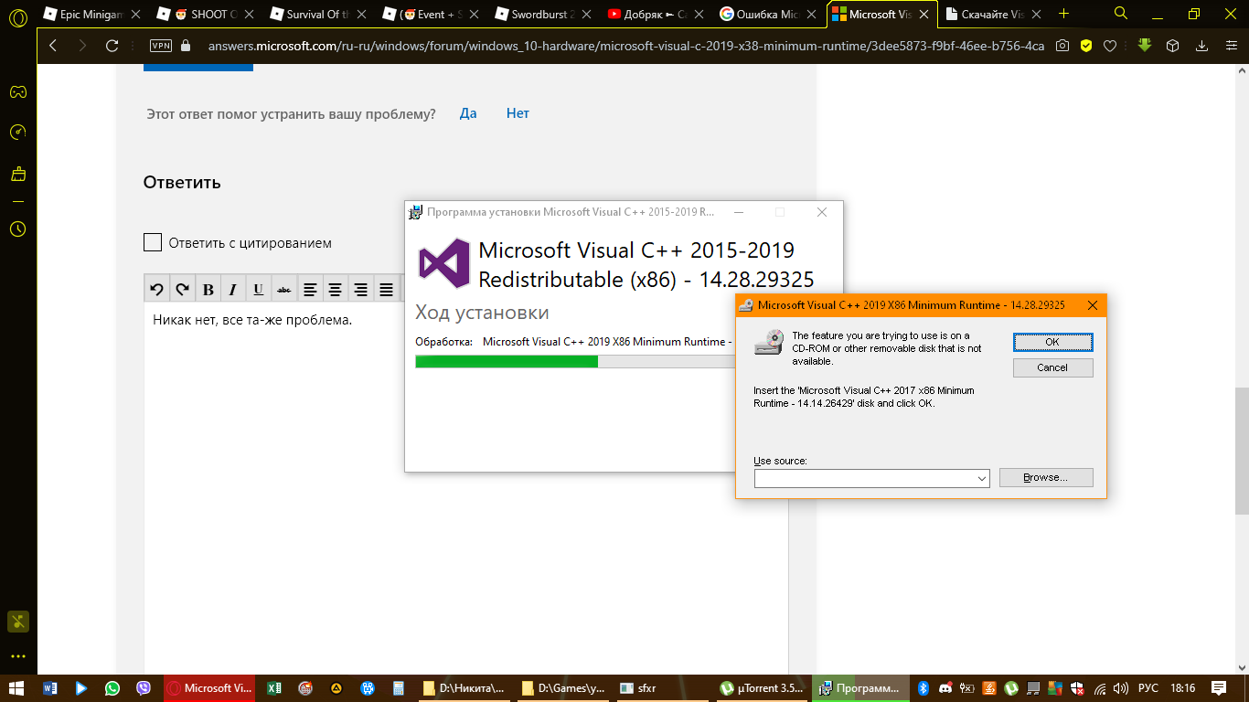
Task: Open GX Corner gamepad sidebar icon
Action: pos(17,91)
